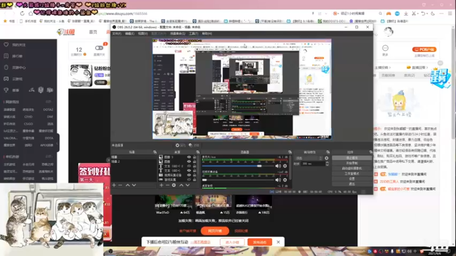Open OBS Scene Collection menu
Screen dimensions: 456x256
(x=177, y=34)
